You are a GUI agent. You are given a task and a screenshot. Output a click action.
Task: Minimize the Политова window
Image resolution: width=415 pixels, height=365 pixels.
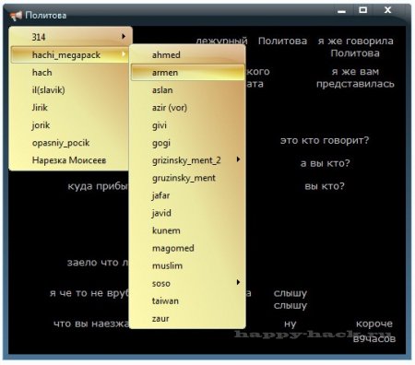click(341, 11)
